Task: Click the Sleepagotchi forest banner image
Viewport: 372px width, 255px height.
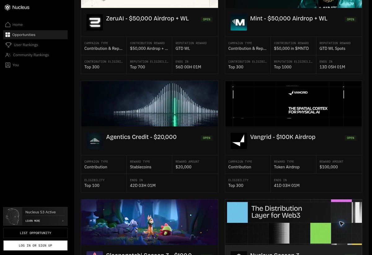Action: (x=149, y=222)
